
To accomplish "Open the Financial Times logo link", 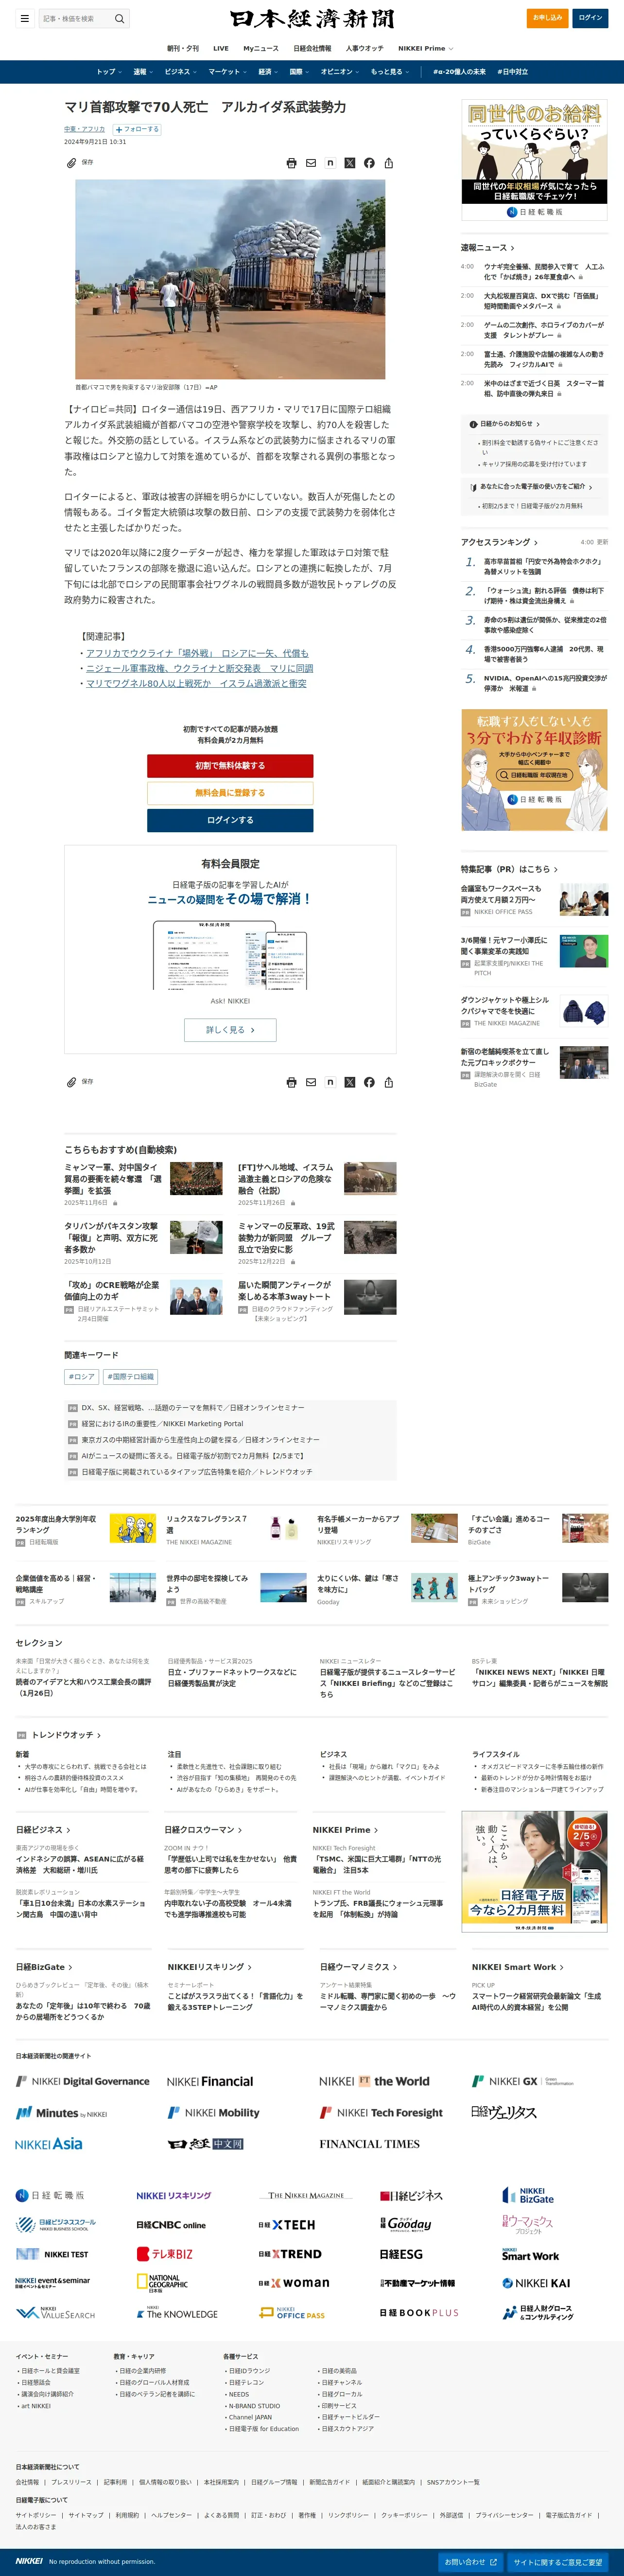I will pos(369,2144).
